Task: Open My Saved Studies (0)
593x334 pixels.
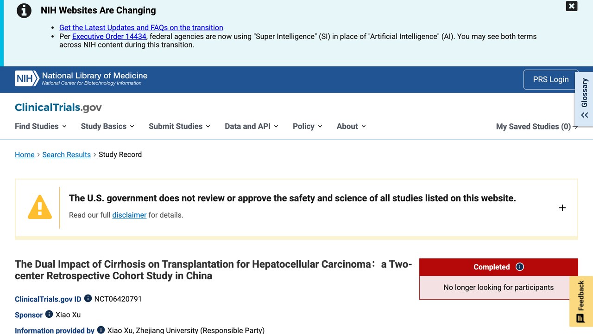Action: tap(537, 127)
